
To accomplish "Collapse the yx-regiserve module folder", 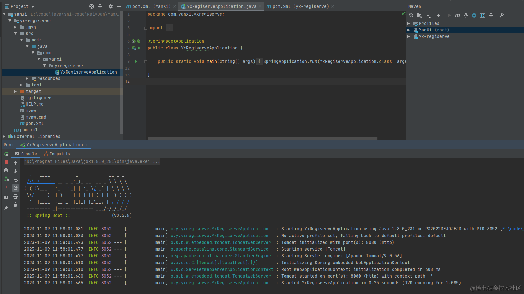I will [10, 21].
